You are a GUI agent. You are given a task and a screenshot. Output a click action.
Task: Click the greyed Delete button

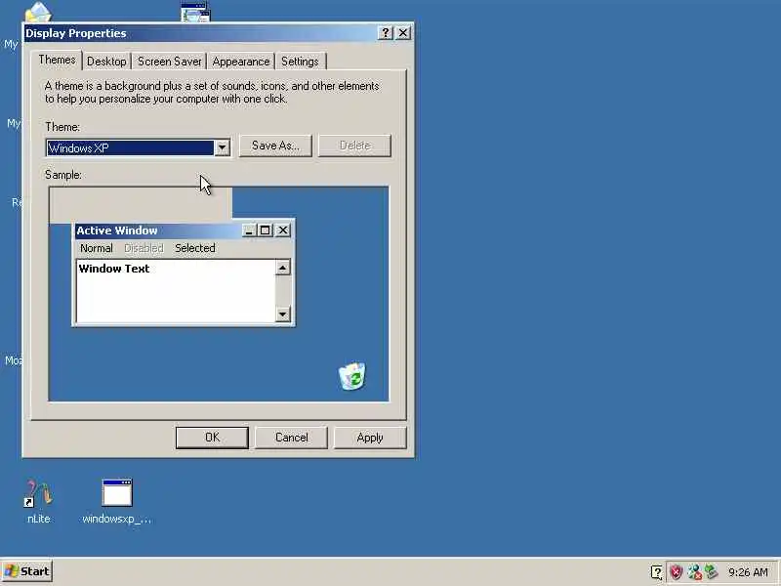(354, 146)
